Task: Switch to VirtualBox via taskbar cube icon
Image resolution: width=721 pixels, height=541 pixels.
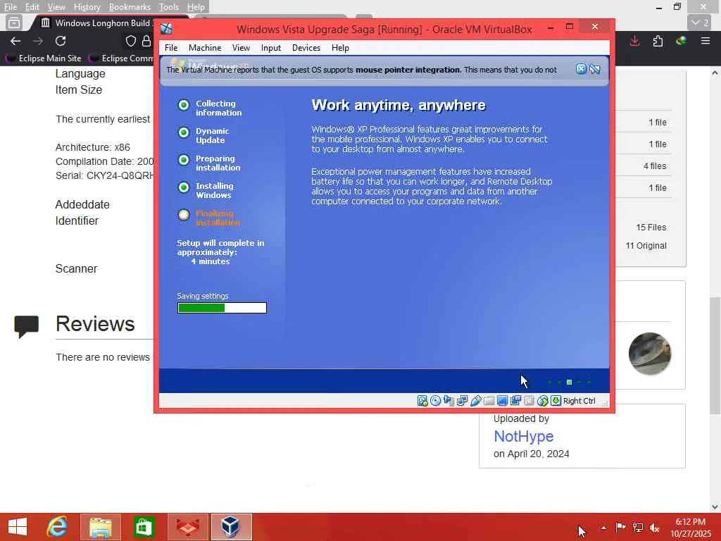Action: click(231, 527)
